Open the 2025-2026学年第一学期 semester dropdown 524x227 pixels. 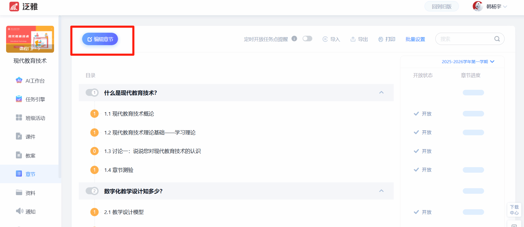[468, 62]
